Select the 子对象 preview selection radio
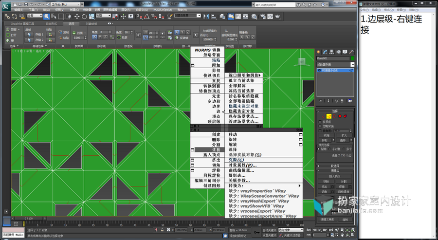The height and width of the screenshot is (240, 438). [330, 149]
